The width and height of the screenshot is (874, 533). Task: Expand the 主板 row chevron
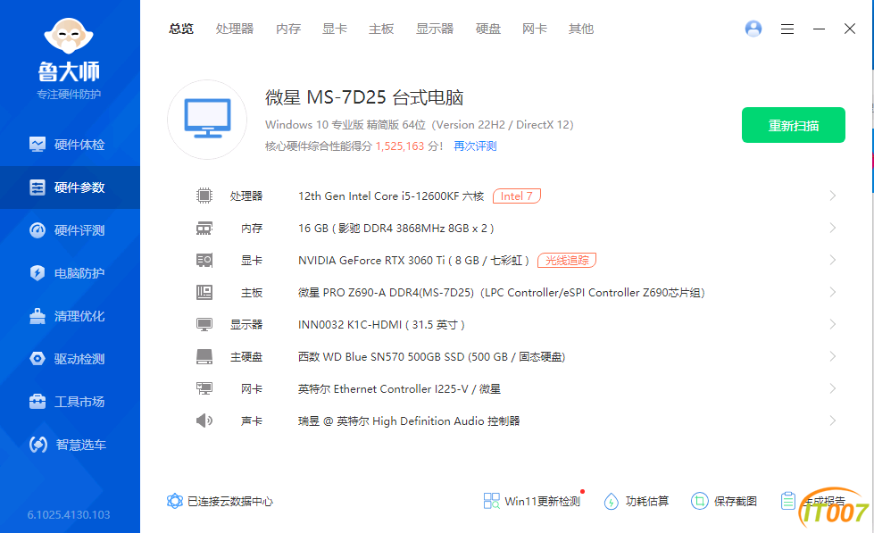[833, 292]
